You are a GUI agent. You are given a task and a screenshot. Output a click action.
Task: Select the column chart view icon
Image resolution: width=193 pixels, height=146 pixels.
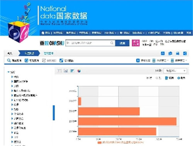click(x=66, y=70)
